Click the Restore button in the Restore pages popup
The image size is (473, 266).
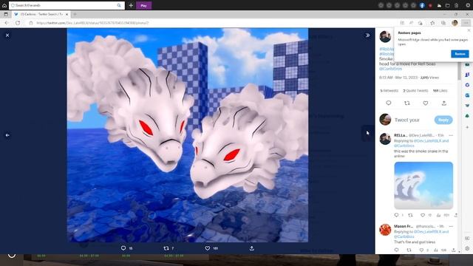coord(460,54)
